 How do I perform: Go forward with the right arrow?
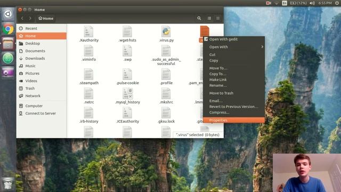click(x=30, y=19)
